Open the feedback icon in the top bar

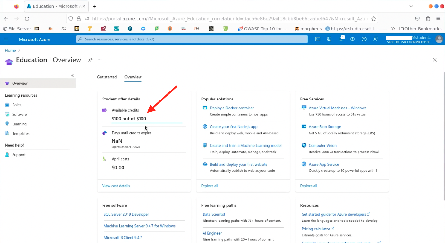point(376,39)
